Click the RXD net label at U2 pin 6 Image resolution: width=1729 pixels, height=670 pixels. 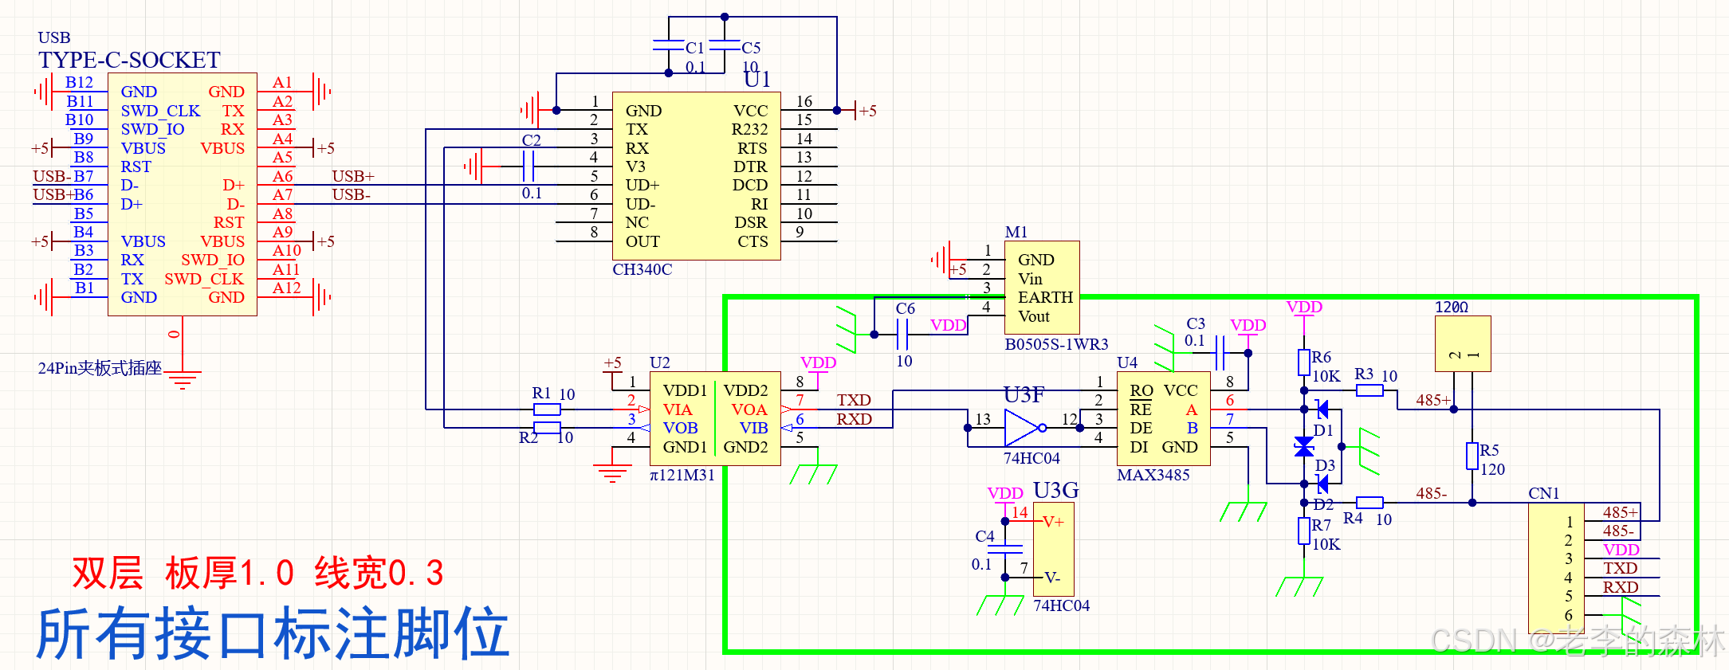pos(854,419)
